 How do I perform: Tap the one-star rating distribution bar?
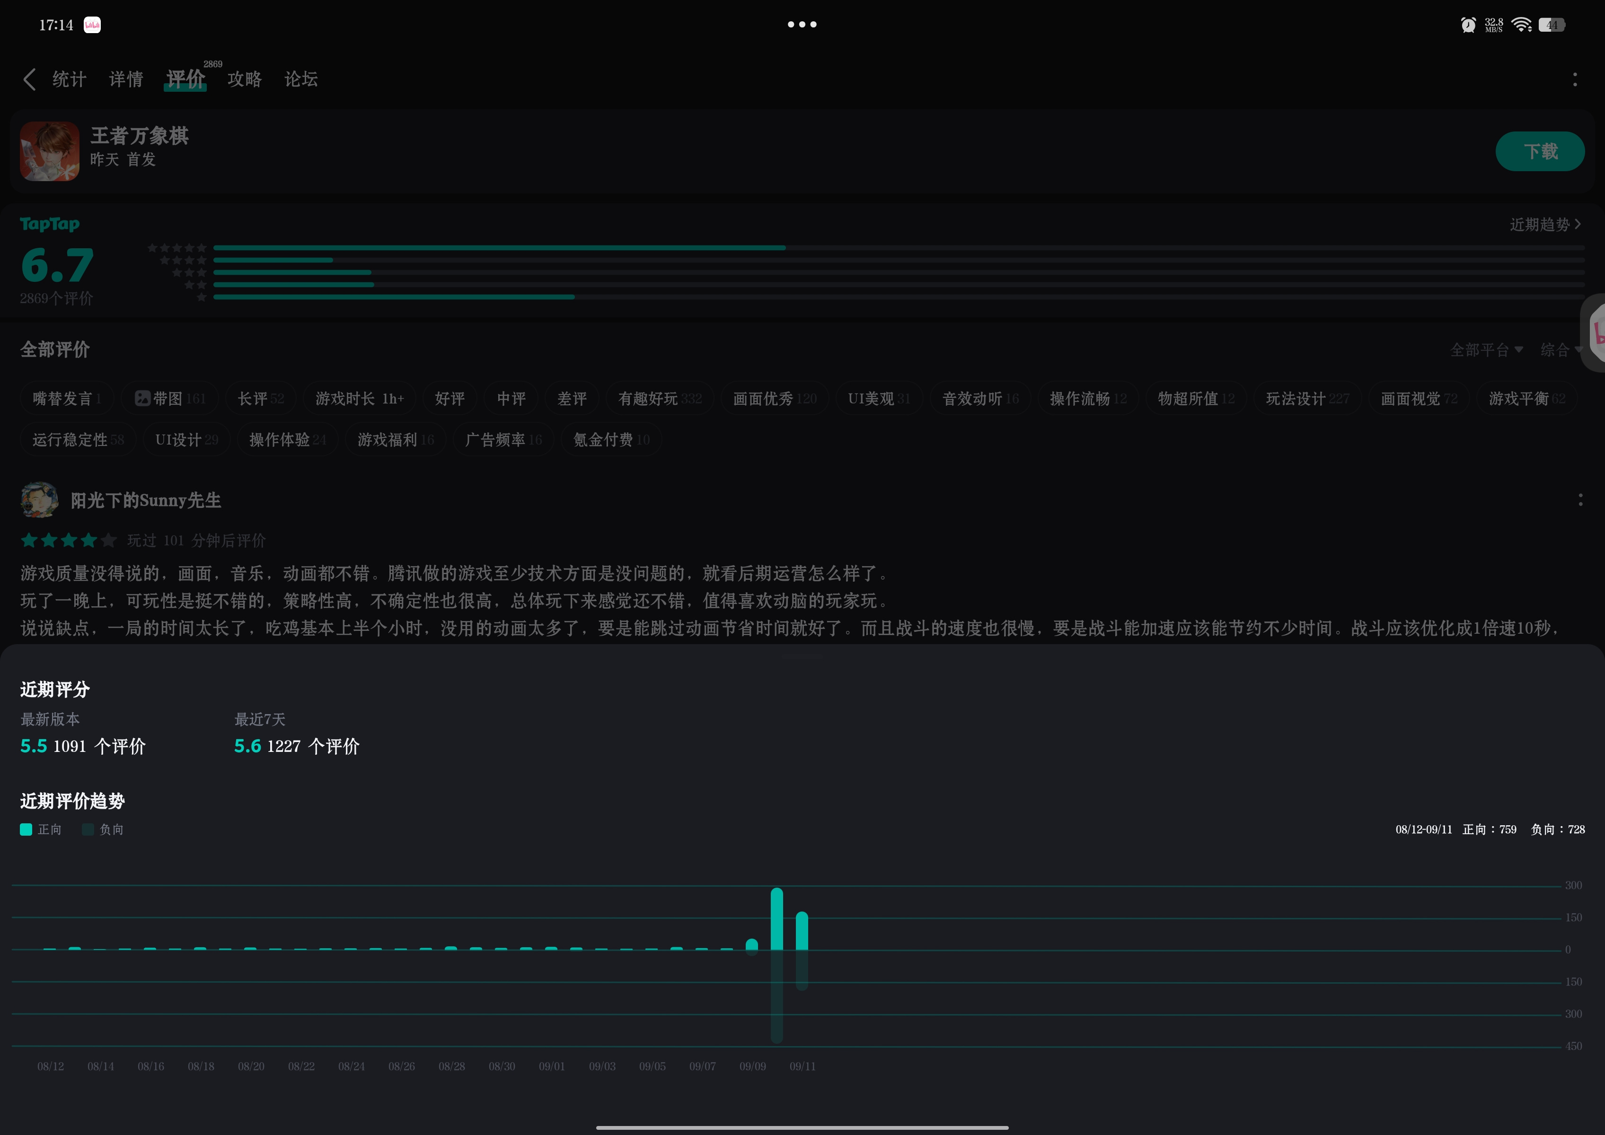coord(899,297)
